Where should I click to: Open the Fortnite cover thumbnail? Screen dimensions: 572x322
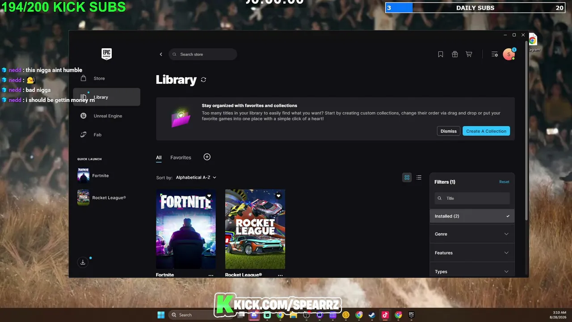[x=186, y=229]
